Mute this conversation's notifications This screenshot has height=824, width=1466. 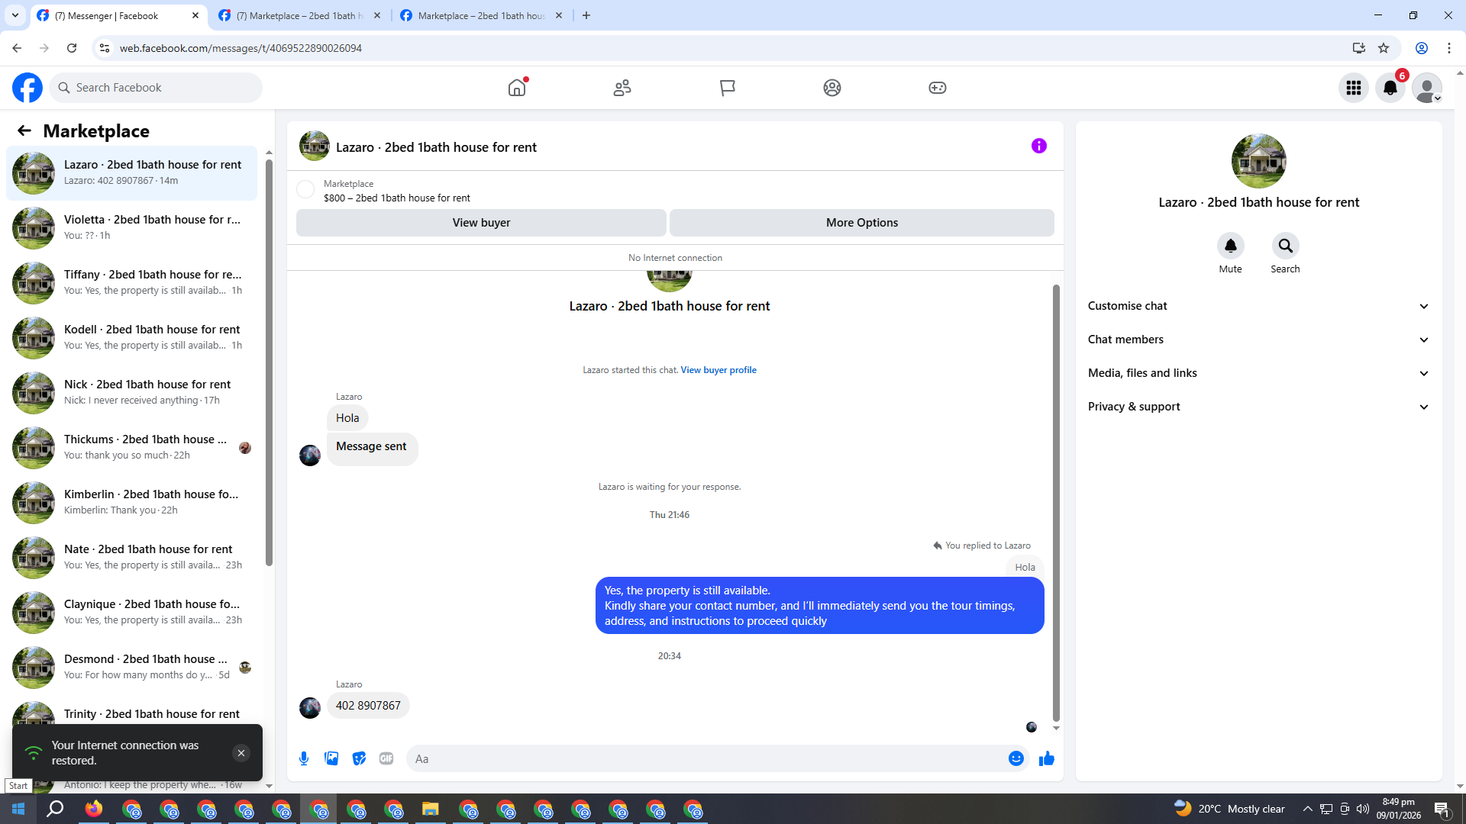1230,246
